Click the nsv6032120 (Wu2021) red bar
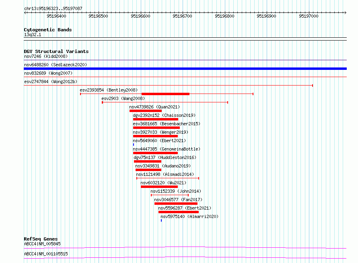 click(159, 187)
